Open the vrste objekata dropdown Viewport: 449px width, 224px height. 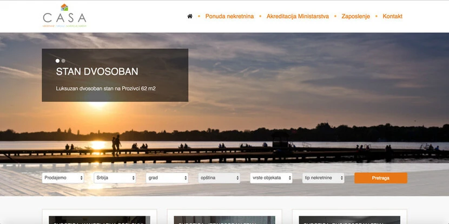click(x=271, y=178)
